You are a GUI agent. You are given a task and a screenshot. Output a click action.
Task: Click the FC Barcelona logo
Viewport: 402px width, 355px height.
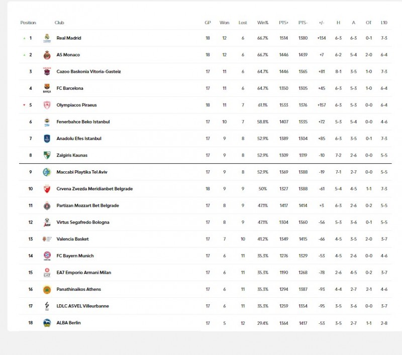tap(47, 88)
